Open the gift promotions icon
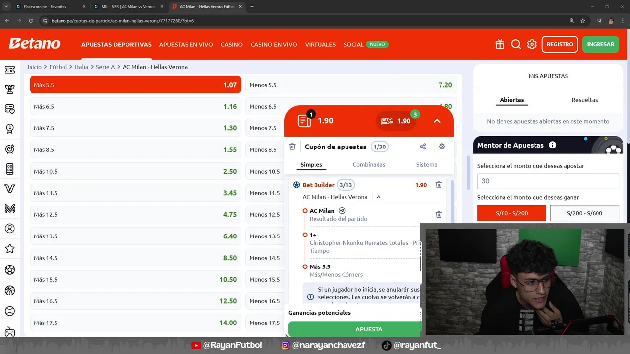This screenshot has height=354, width=630. pyautogui.click(x=500, y=44)
